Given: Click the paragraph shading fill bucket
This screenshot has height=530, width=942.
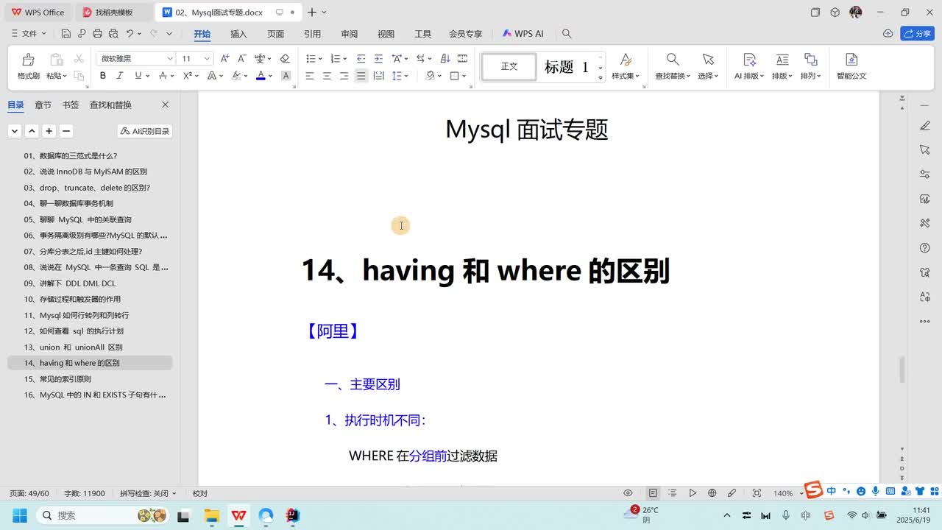Looking at the screenshot, I should [431, 76].
